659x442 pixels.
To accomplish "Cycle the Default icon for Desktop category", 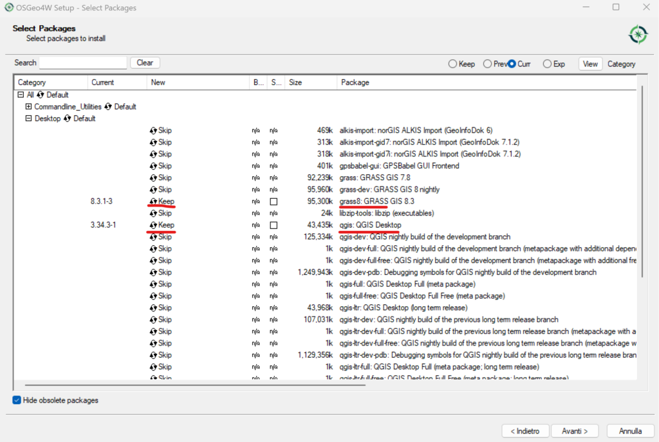I will coord(67,118).
